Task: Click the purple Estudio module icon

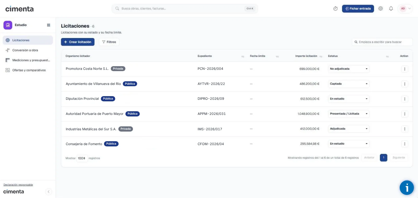Action: tap(8, 25)
